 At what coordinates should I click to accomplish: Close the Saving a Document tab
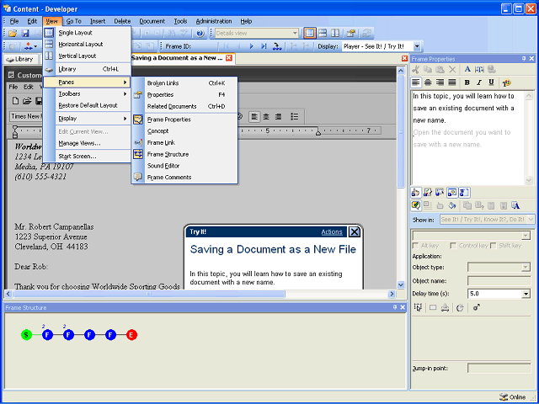coord(228,59)
